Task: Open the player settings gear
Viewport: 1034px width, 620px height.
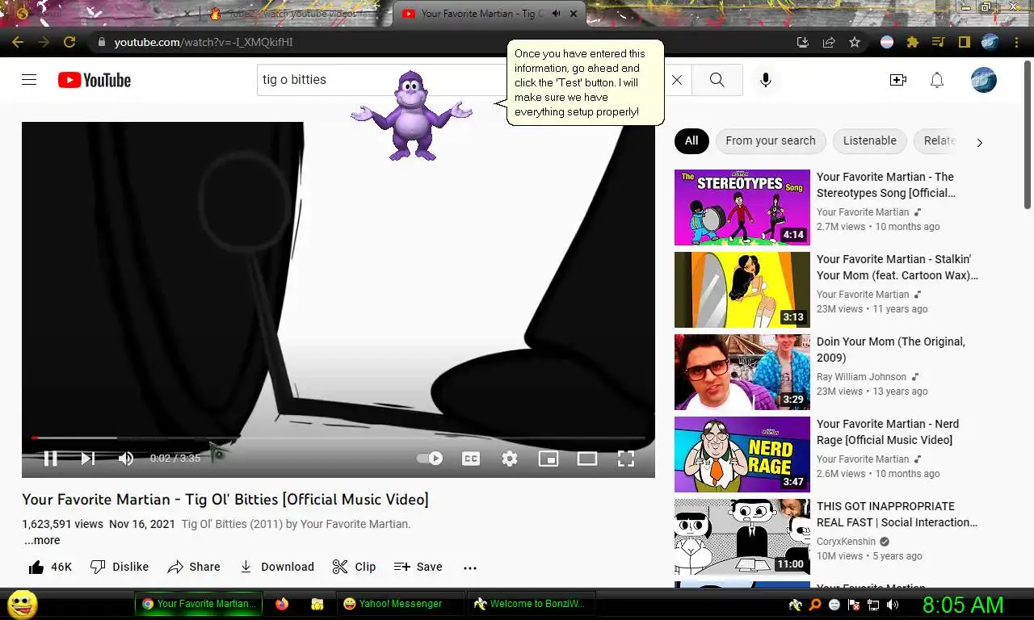Action: [510, 459]
